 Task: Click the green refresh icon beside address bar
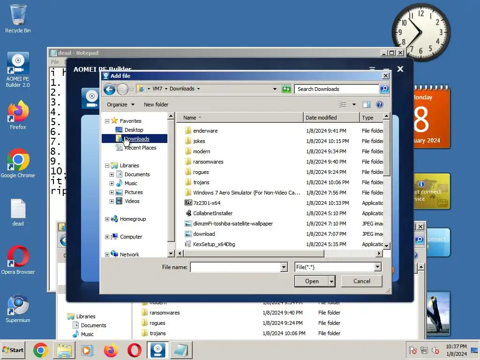[286, 89]
